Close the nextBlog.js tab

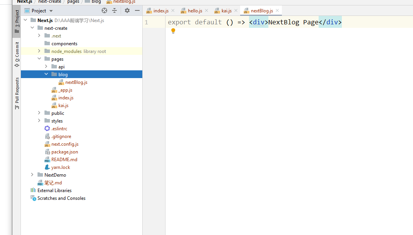277,10
